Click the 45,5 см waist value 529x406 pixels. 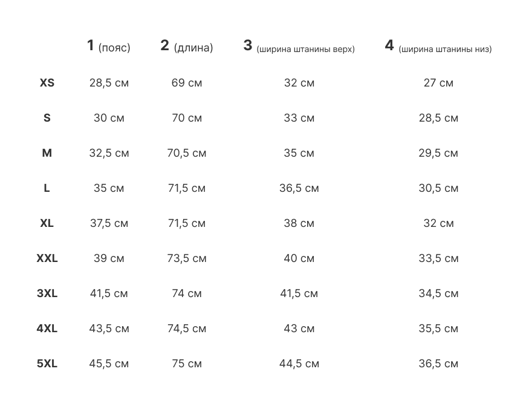pos(109,364)
